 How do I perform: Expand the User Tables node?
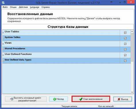pyautogui.click(x=3, y=33)
